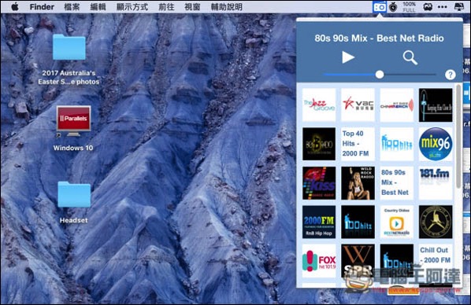Viewport: 471px width, 305px height.
Task: Select the Headset folder on desktop
Action: (x=74, y=203)
